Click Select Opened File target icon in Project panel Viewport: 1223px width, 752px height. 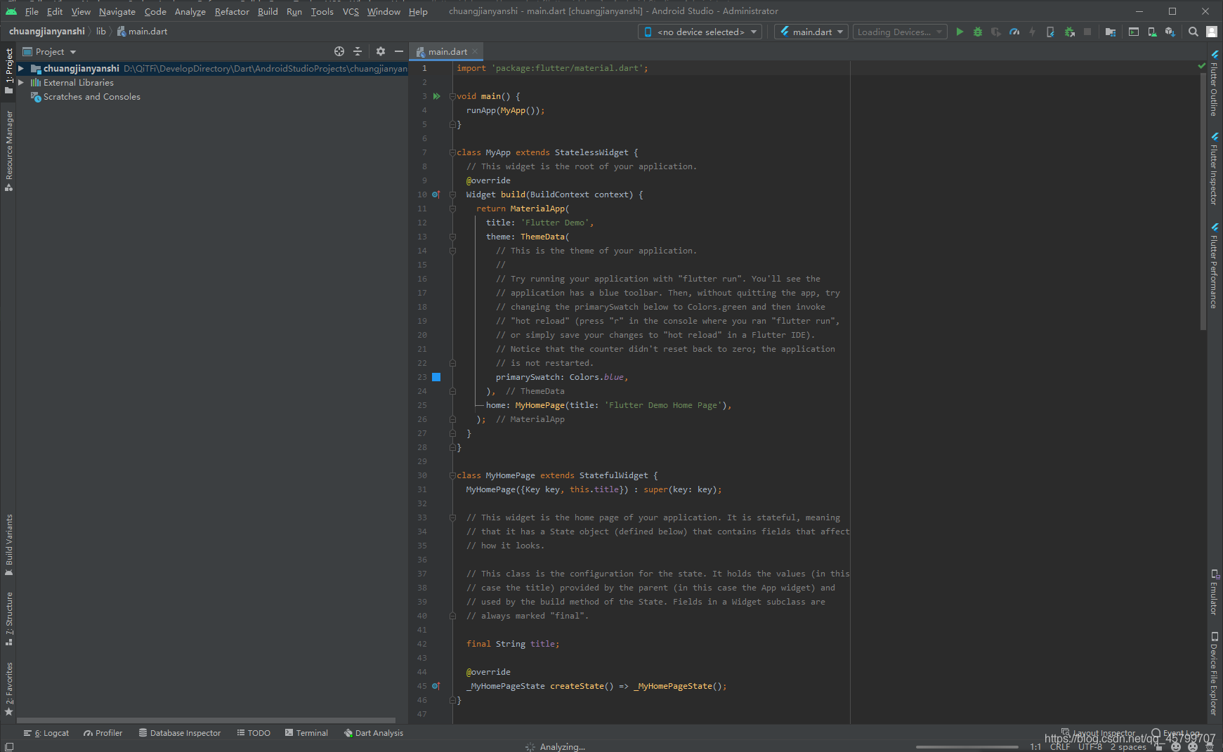(339, 51)
